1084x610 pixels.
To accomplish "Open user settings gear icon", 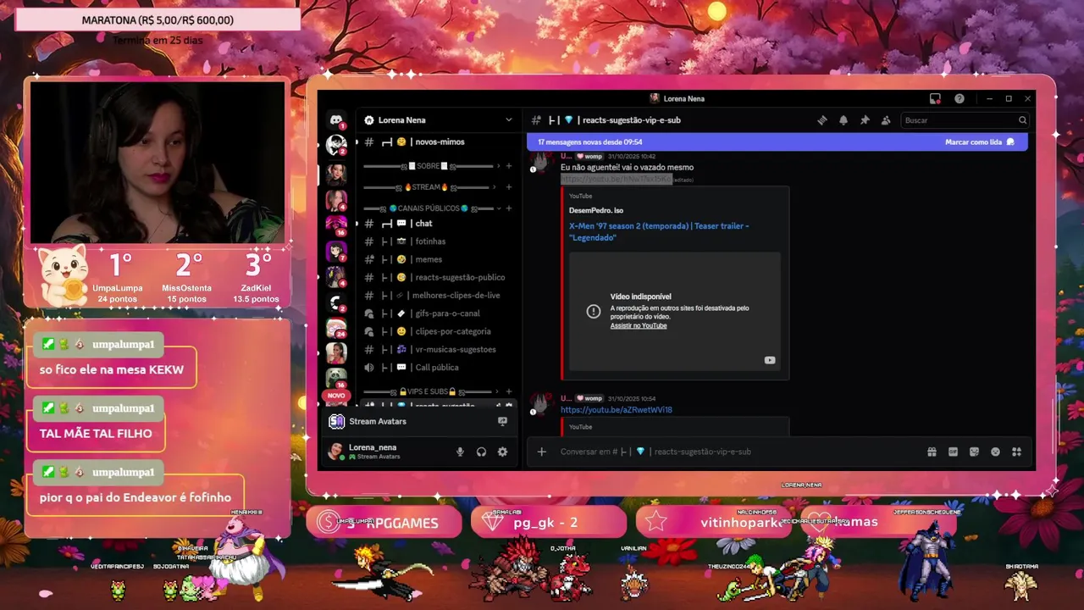I will click(502, 452).
